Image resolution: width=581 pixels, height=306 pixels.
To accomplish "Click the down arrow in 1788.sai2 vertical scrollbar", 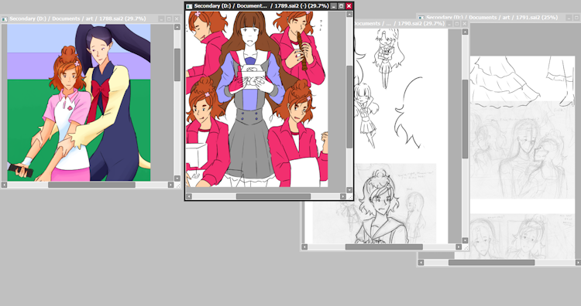I will (177, 178).
